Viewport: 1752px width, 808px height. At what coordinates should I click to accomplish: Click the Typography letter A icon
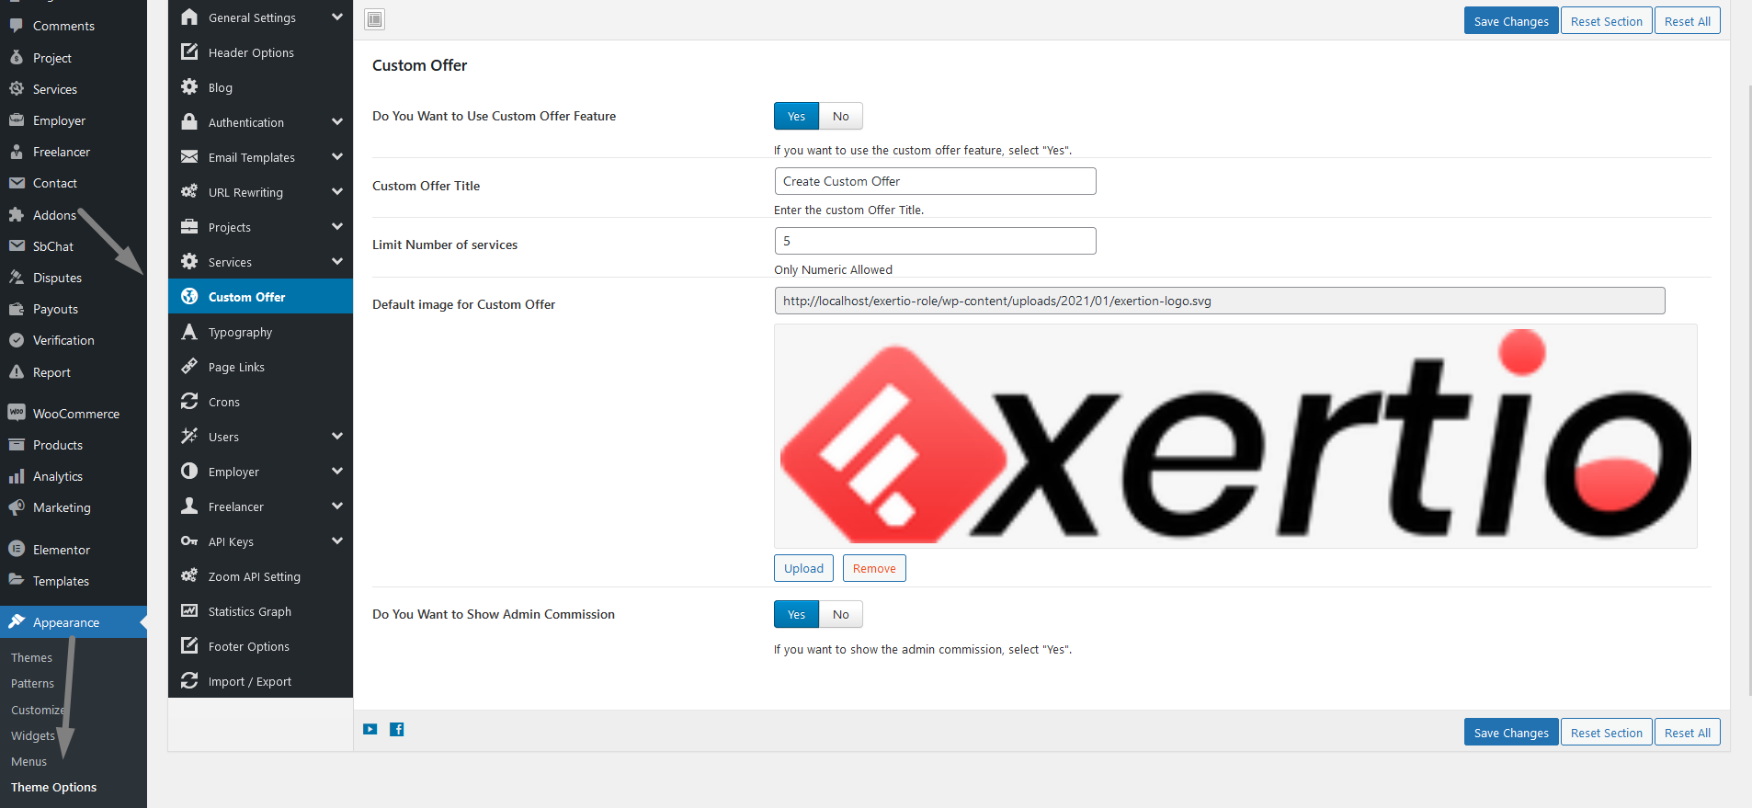[x=189, y=331]
